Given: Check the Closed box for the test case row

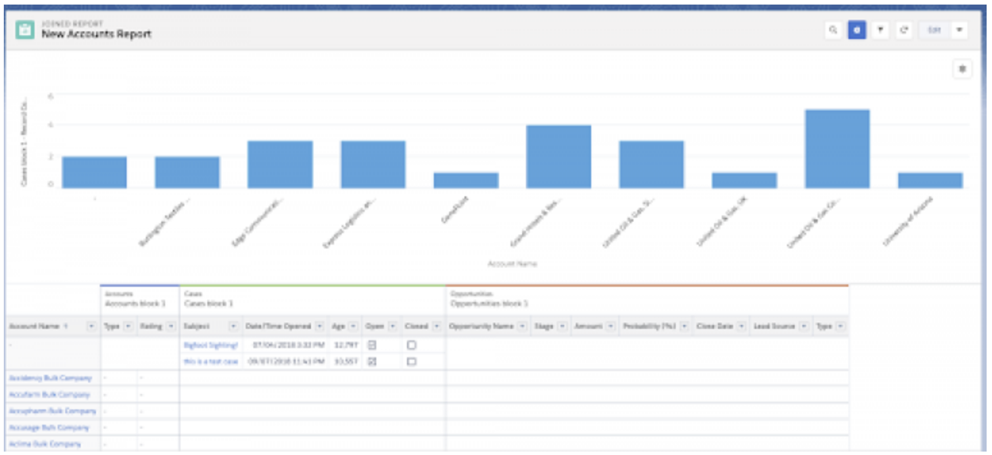Looking at the screenshot, I should (411, 362).
